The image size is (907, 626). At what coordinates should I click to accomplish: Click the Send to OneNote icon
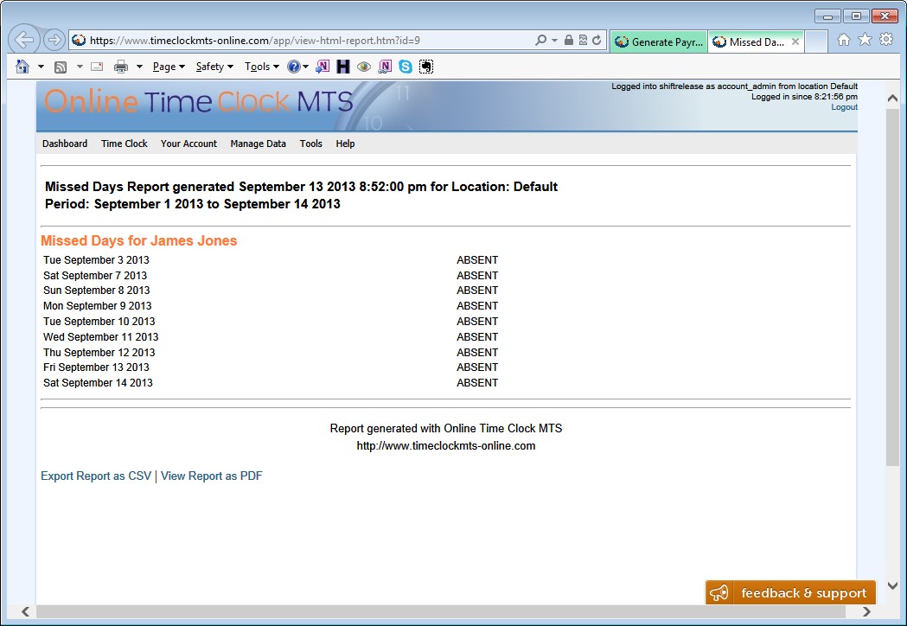(323, 67)
